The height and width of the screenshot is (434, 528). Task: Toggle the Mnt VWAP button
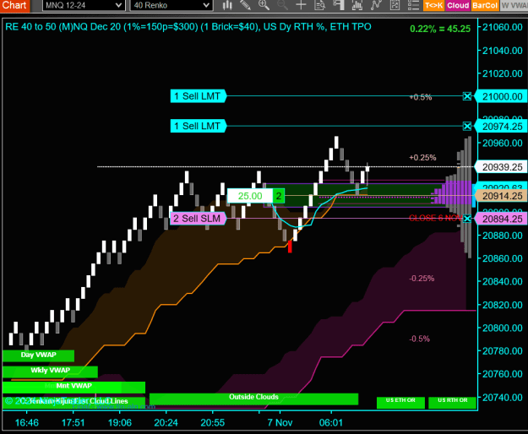tap(73, 387)
